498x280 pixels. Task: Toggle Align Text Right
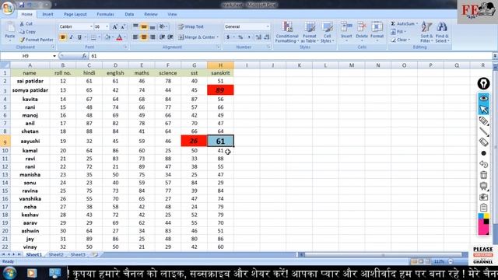153,37
